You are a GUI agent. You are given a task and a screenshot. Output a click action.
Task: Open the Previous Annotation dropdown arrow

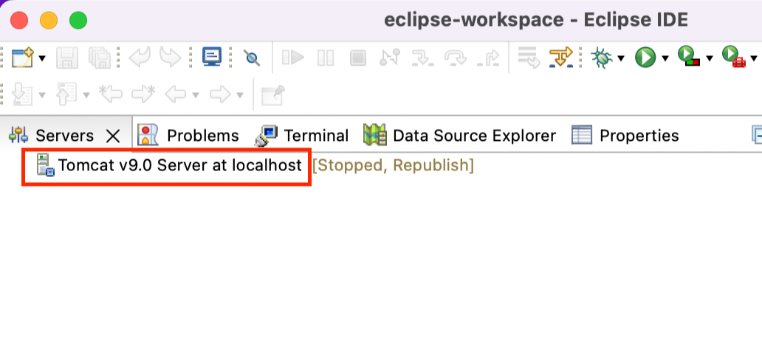click(x=86, y=94)
